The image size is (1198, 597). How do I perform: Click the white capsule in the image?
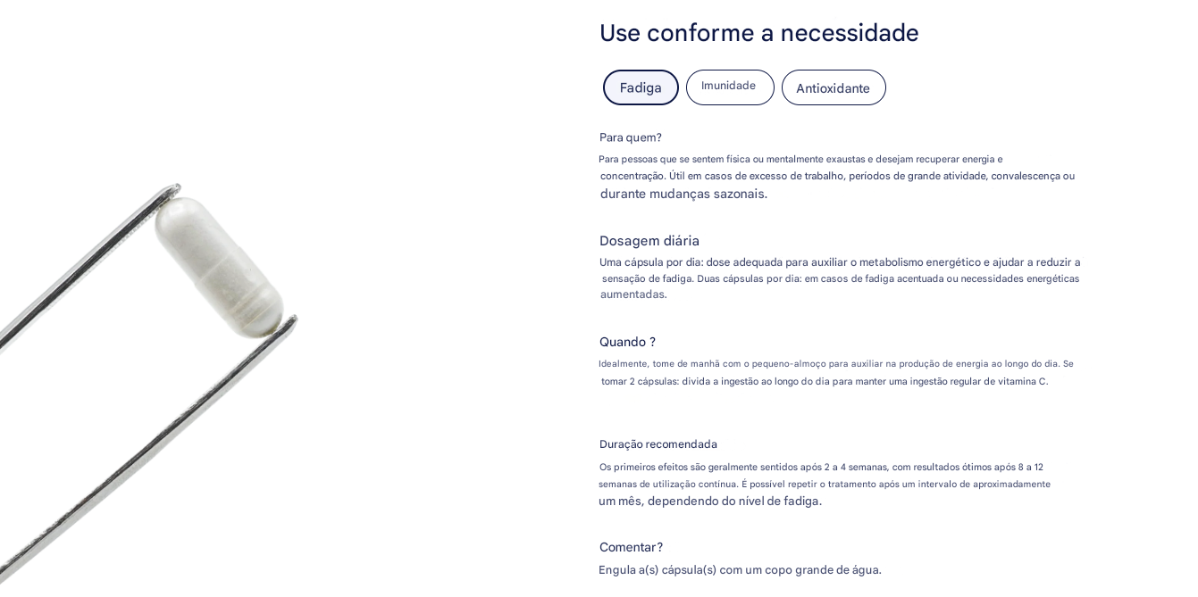pyautogui.click(x=219, y=266)
